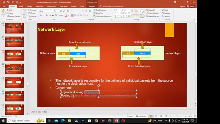Open the Select dropdown in Editing
The width and height of the screenshot is (220, 124).
pyautogui.click(x=166, y=16)
